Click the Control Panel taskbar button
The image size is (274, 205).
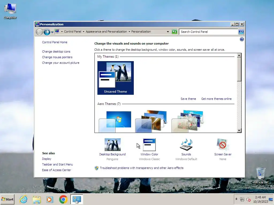click(77, 199)
